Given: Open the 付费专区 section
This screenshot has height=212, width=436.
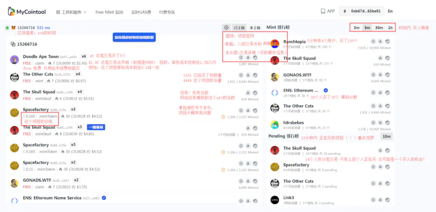Looking at the screenshot, I should (167, 12).
